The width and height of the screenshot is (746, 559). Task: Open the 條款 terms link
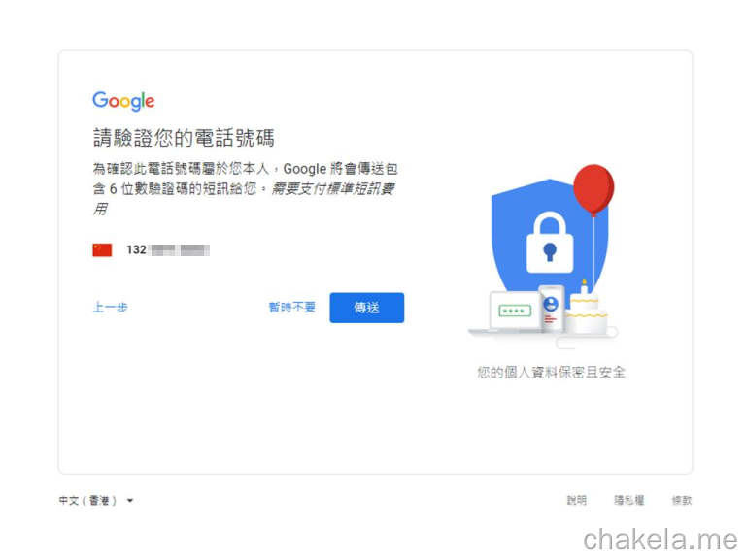click(681, 500)
